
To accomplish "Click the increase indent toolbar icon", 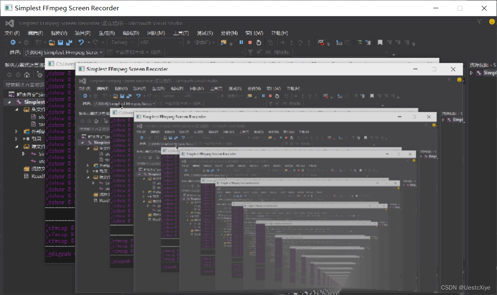I will tap(368, 42).
